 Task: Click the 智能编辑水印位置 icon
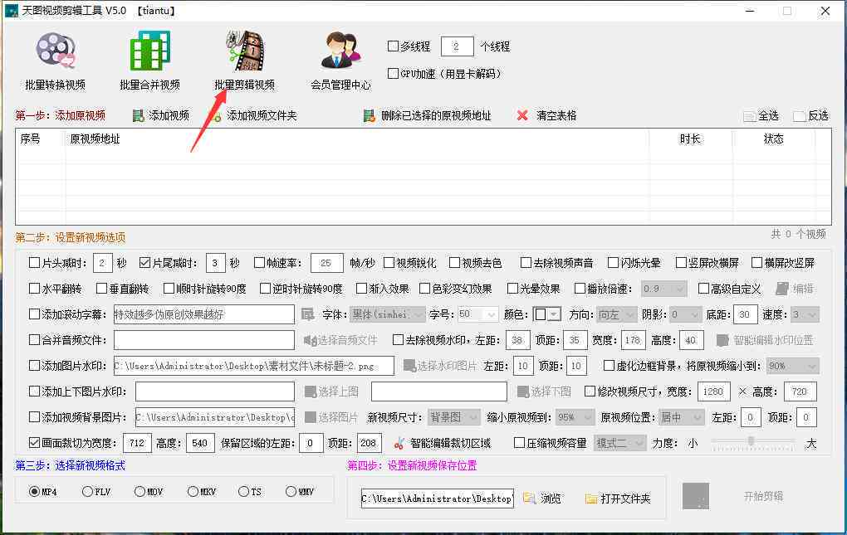(x=722, y=340)
